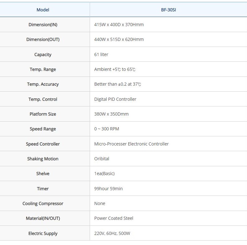
Task: Click the Digital PID Controller value
Action: click(115, 99)
